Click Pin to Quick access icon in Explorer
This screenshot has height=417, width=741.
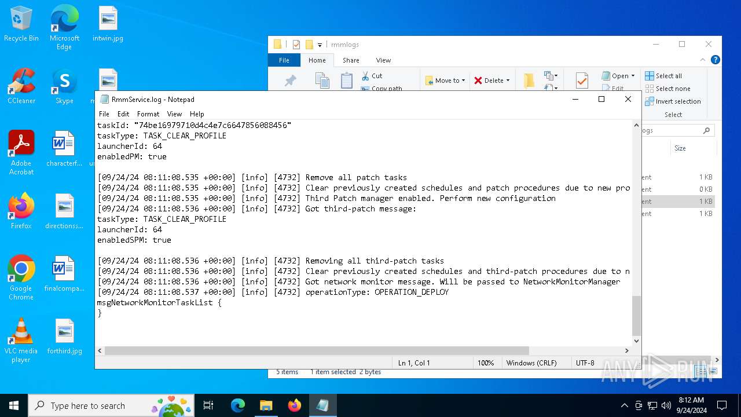tap(291, 81)
